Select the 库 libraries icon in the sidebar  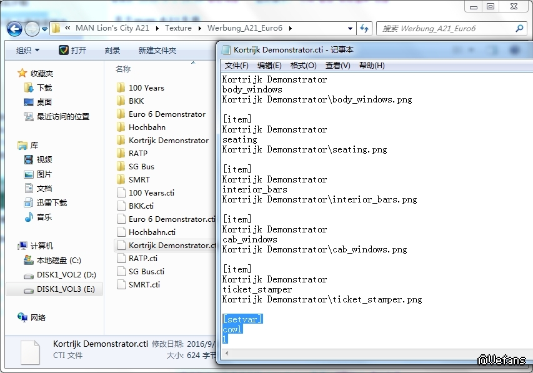coord(22,146)
